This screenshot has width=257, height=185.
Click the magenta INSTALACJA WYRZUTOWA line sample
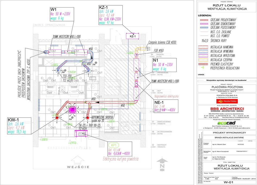coord(203,55)
